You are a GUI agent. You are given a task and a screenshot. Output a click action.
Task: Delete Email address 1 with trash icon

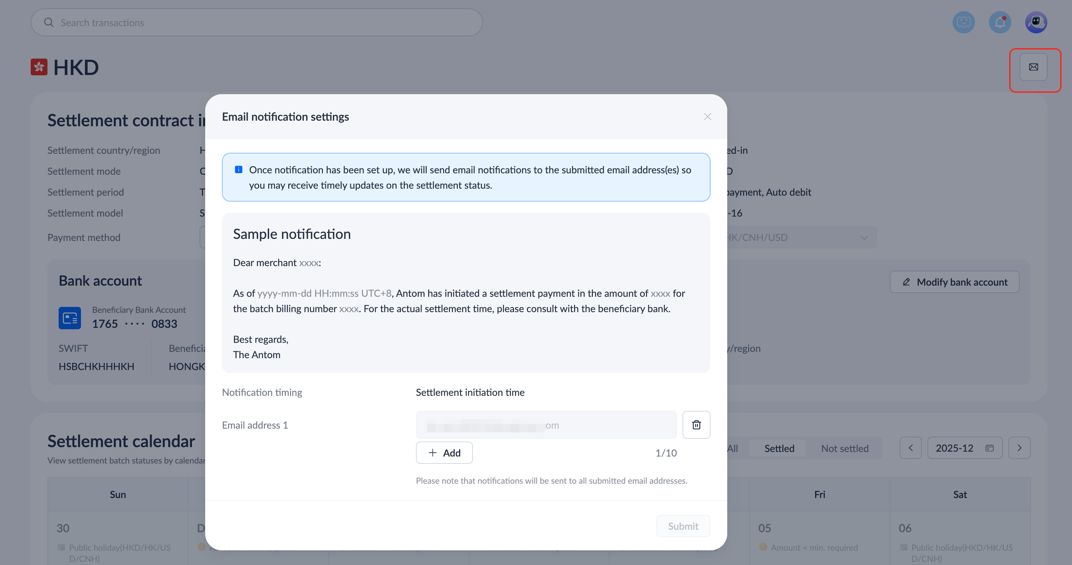tap(696, 425)
